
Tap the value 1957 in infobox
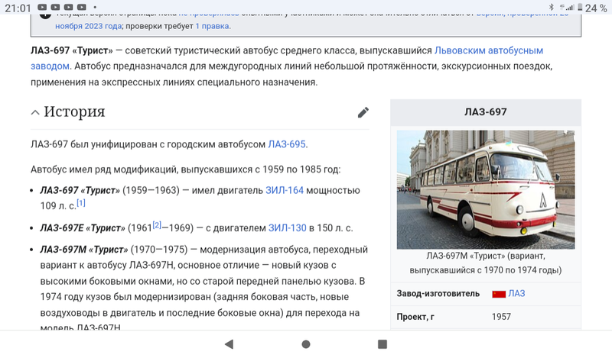tap(501, 317)
